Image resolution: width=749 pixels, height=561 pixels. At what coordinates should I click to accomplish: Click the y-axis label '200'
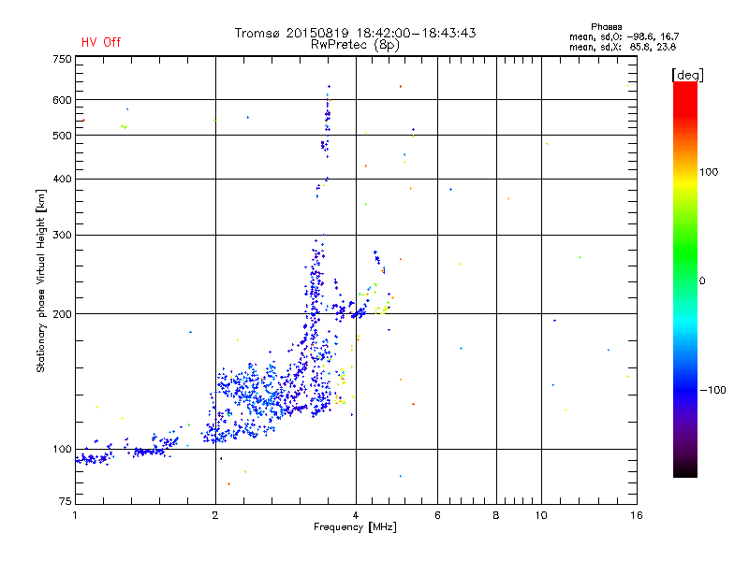(x=62, y=314)
